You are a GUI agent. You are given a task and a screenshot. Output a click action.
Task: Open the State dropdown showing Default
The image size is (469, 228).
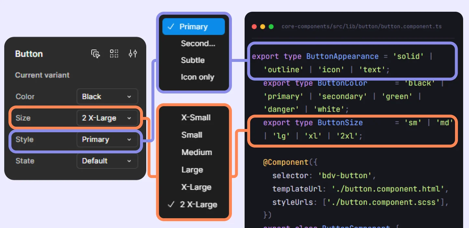pos(107,161)
